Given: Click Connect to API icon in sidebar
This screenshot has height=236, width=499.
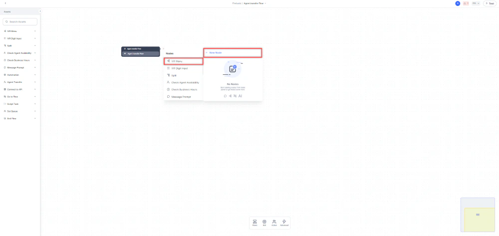Looking at the screenshot, I should (5, 89).
